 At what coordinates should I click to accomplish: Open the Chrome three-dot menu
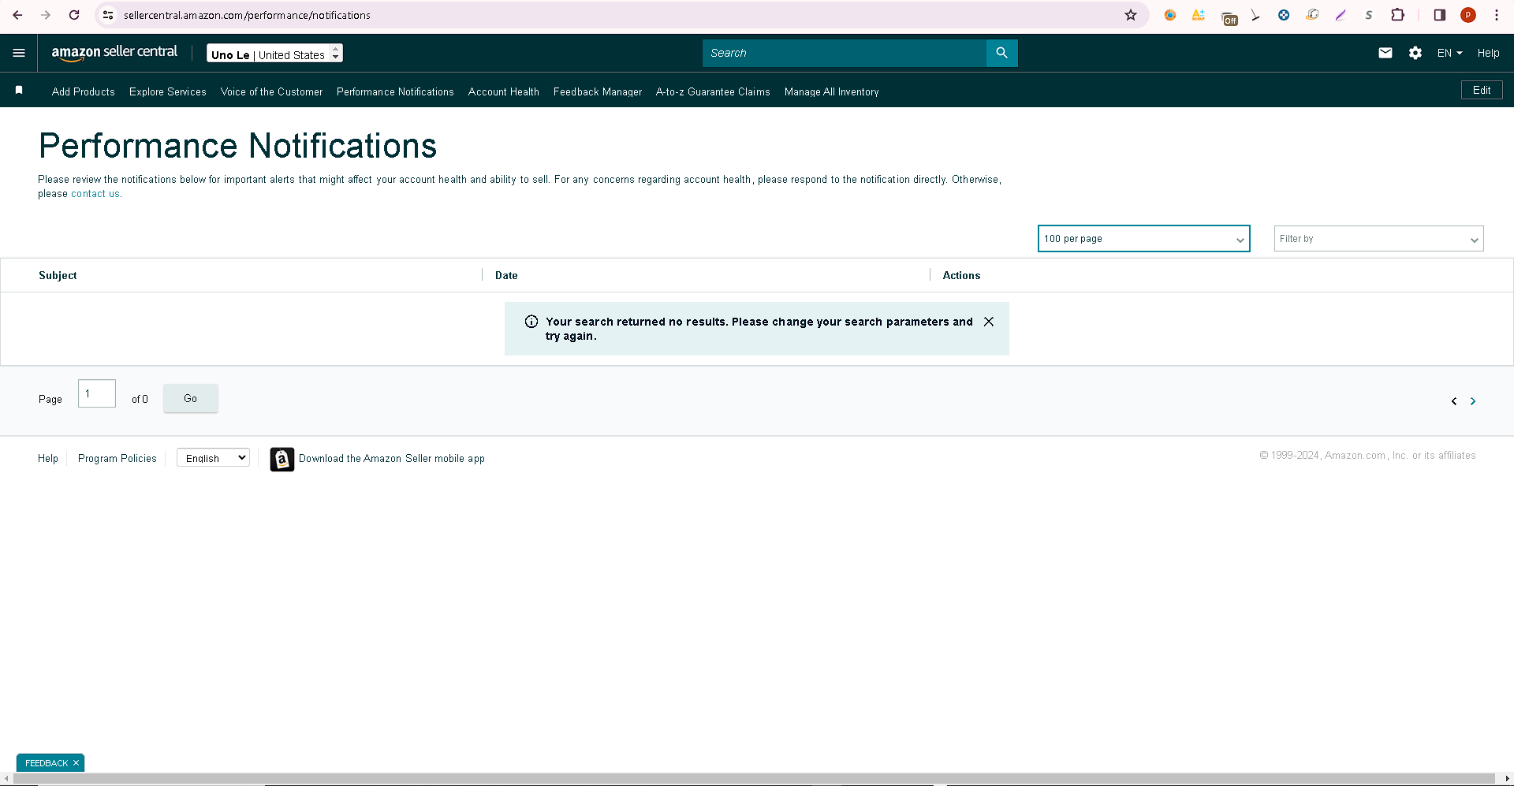click(x=1497, y=15)
